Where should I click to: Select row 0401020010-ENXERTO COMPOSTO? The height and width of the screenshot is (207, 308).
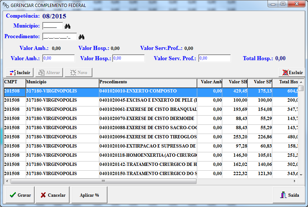pyautogui.click(x=148, y=91)
